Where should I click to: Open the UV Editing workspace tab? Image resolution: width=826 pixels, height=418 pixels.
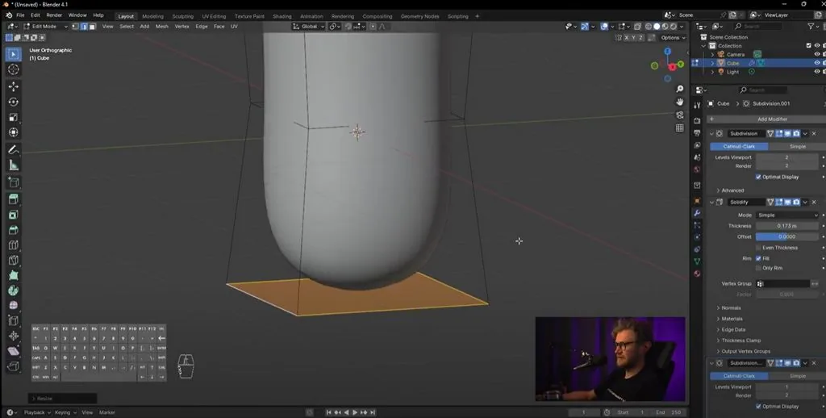pos(214,16)
